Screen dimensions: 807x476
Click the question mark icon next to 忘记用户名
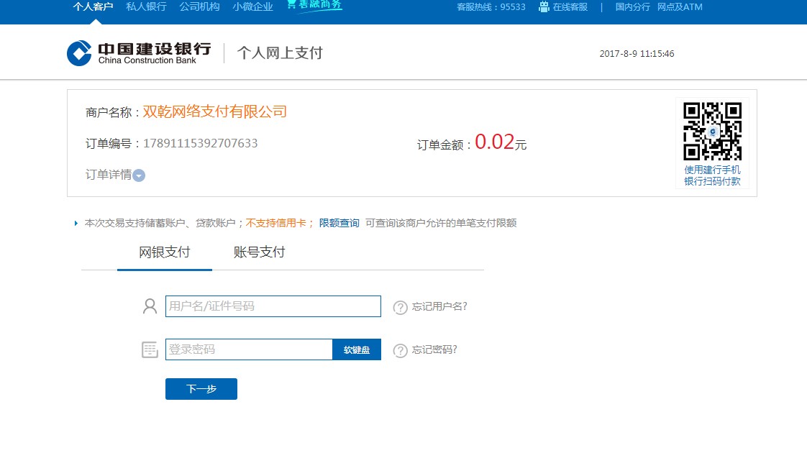tap(400, 307)
